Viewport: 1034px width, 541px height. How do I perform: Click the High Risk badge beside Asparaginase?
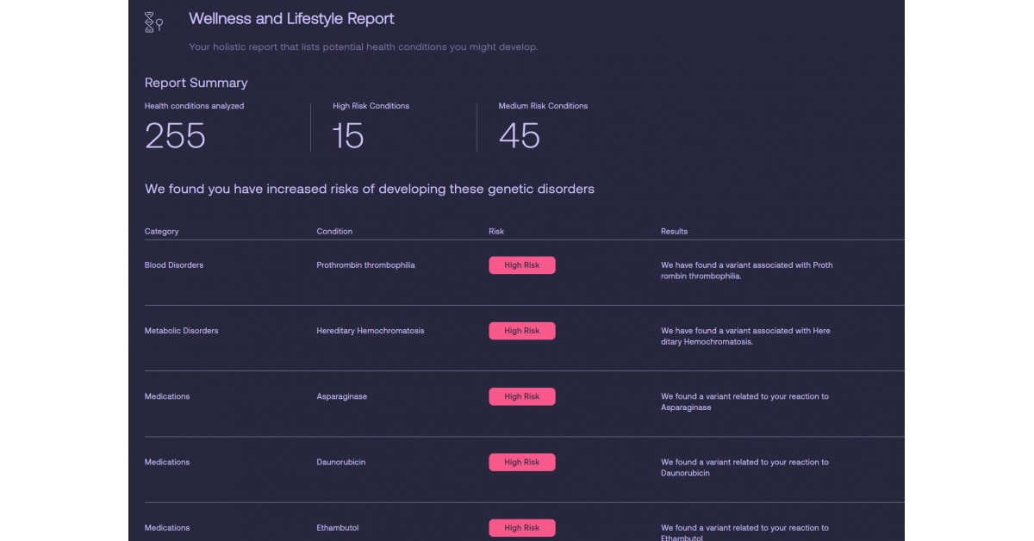point(522,395)
